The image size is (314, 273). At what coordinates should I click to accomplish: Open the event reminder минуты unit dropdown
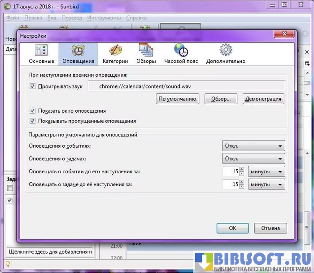click(x=266, y=172)
